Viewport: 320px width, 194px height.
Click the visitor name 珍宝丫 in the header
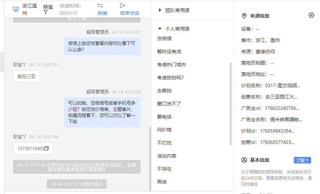pos(48,9)
